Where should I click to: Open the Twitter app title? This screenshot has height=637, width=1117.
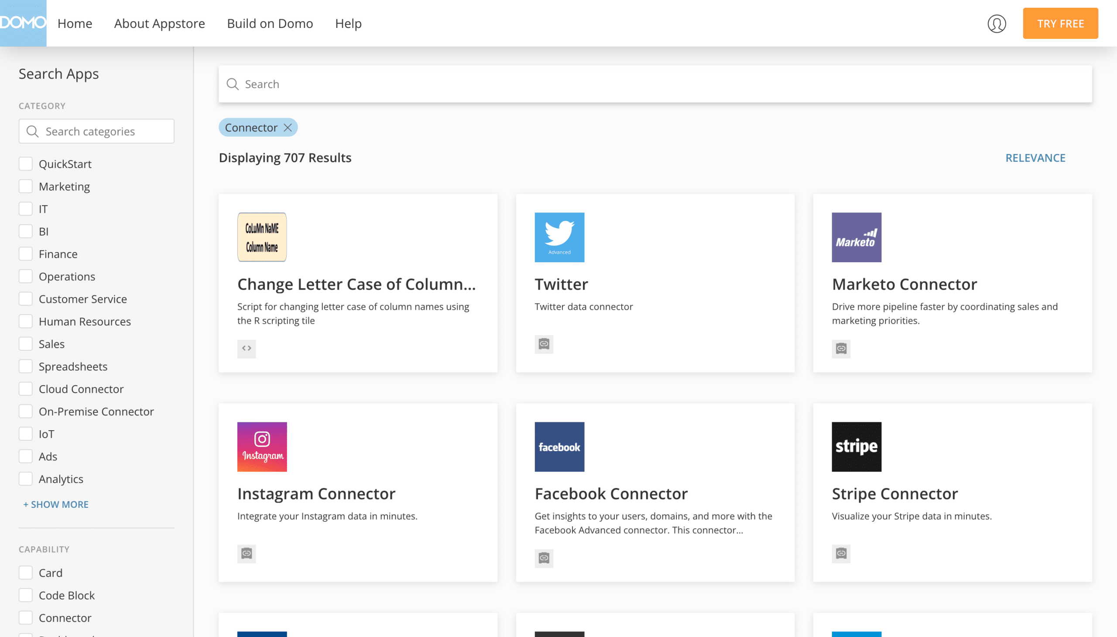click(562, 284)
